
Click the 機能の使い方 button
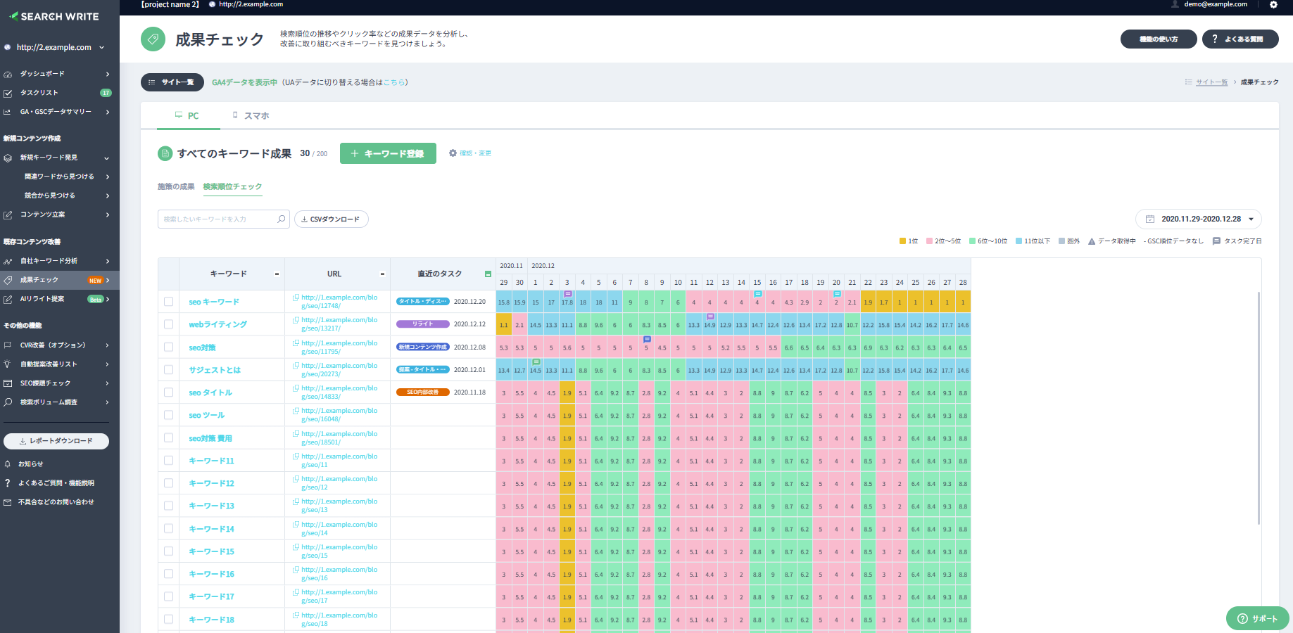[x=1159, y=39]
